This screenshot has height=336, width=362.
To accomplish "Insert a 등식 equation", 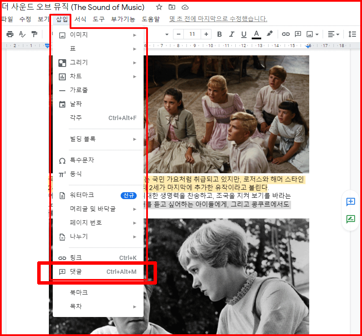I will (98, 174).
